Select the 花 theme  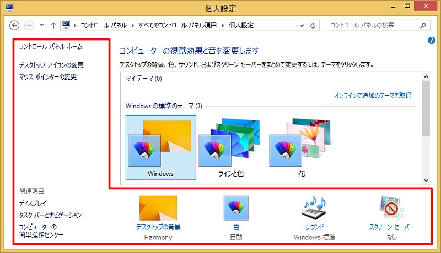[302, 147]
